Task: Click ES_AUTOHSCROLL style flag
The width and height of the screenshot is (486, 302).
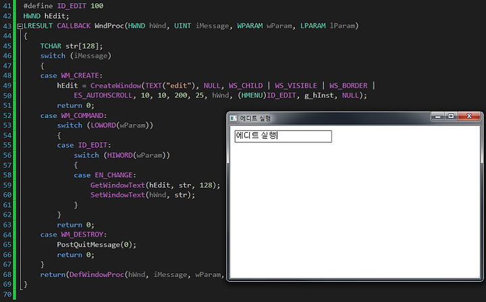Action: pos(103,95)
